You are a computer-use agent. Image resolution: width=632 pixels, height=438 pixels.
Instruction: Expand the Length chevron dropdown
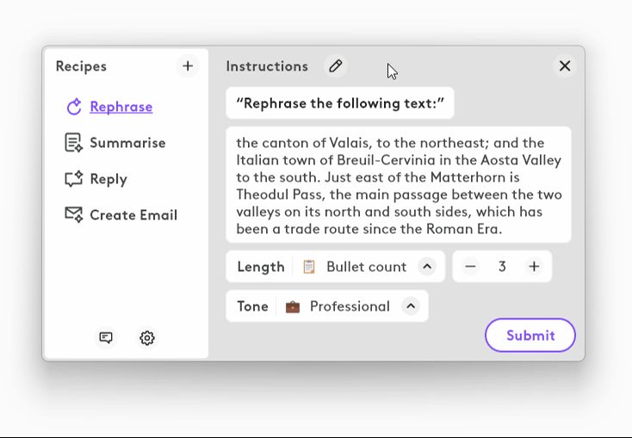427,267
